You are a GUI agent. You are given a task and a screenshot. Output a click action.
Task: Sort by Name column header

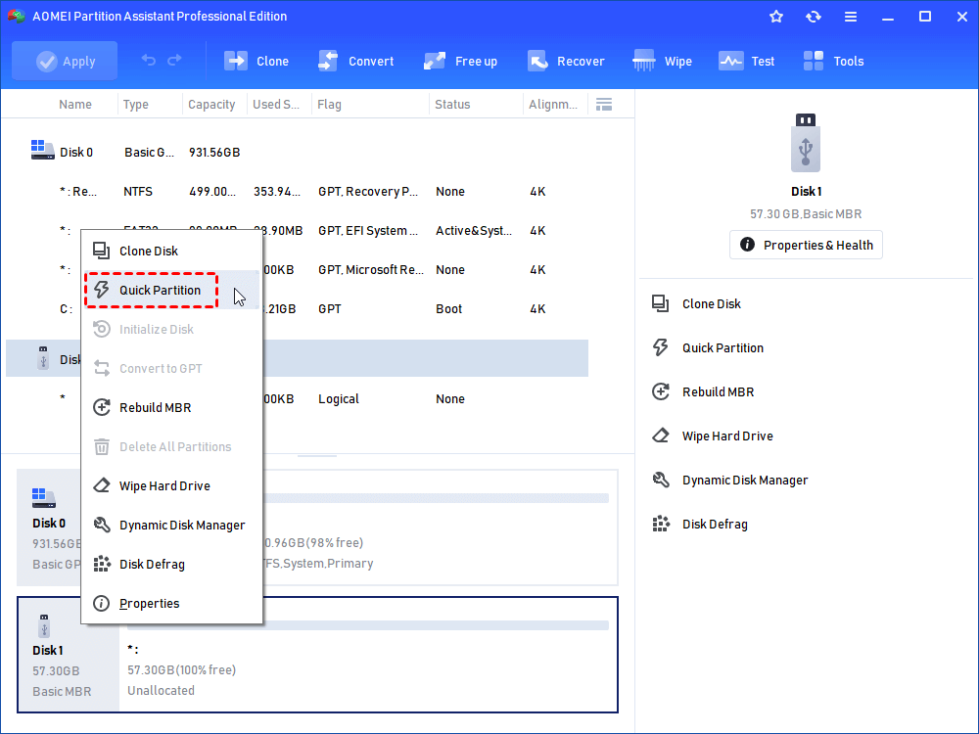75,105
